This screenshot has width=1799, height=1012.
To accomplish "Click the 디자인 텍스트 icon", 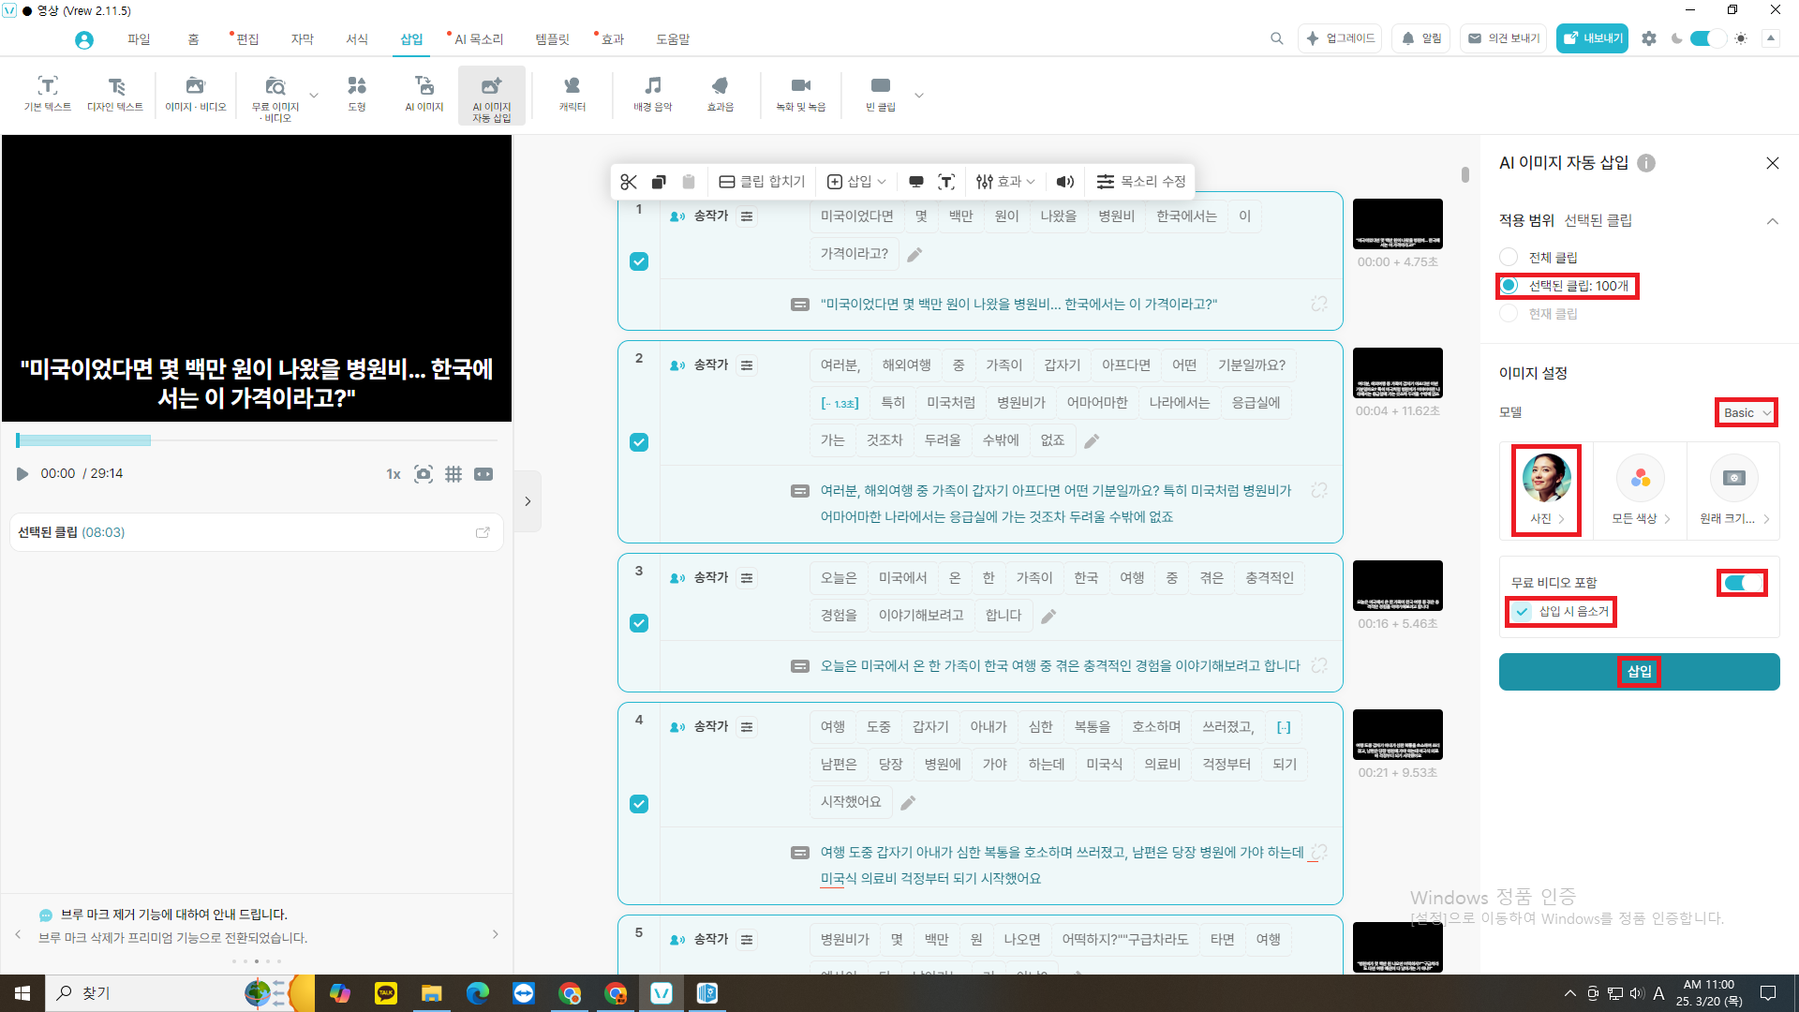I will [115, 94].
